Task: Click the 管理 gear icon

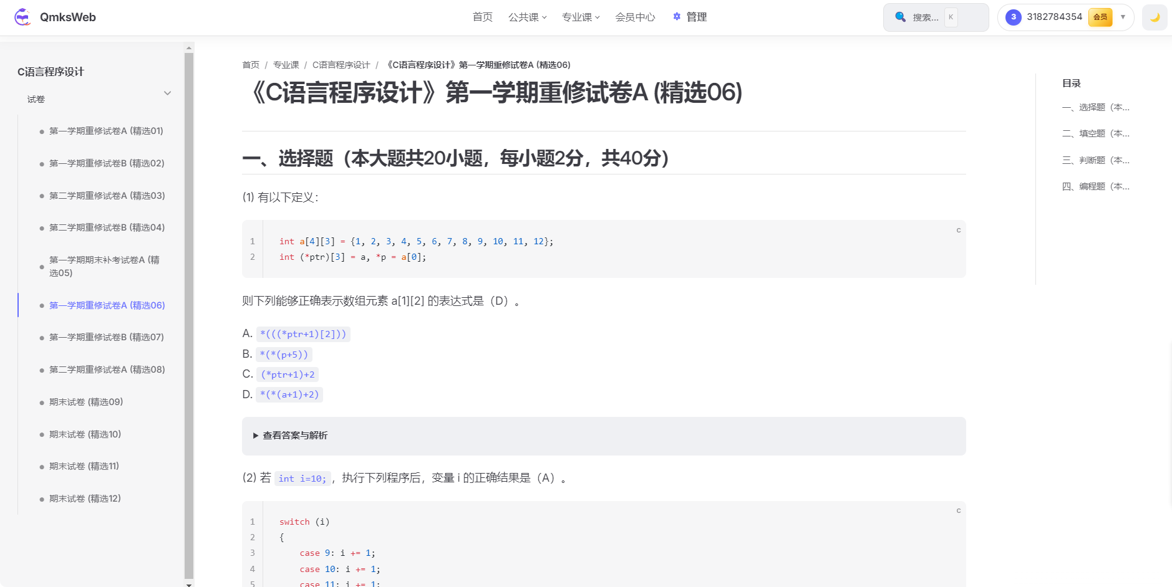Action: 677,17
